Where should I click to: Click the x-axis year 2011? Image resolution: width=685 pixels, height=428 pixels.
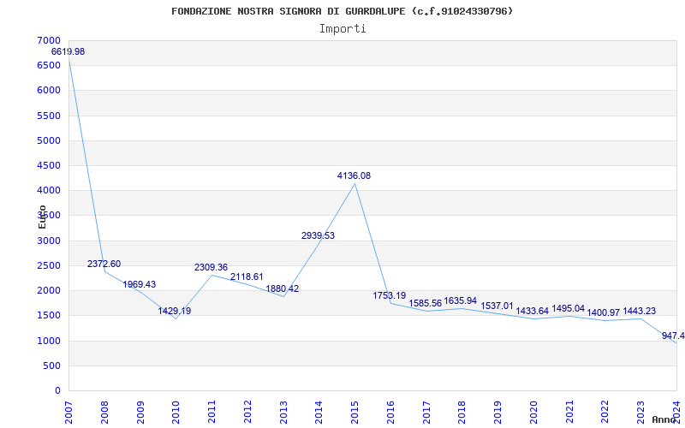[211, 413]
